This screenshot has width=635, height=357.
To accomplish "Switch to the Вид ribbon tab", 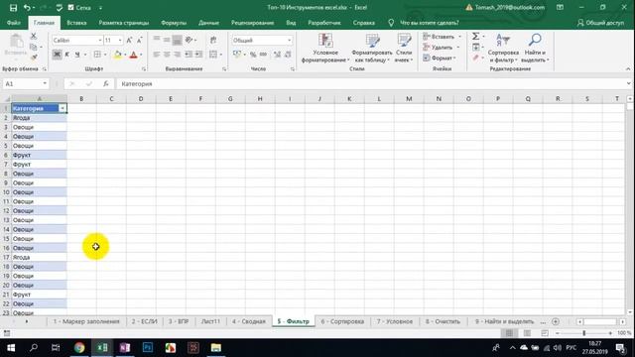I will pos(291,23).
